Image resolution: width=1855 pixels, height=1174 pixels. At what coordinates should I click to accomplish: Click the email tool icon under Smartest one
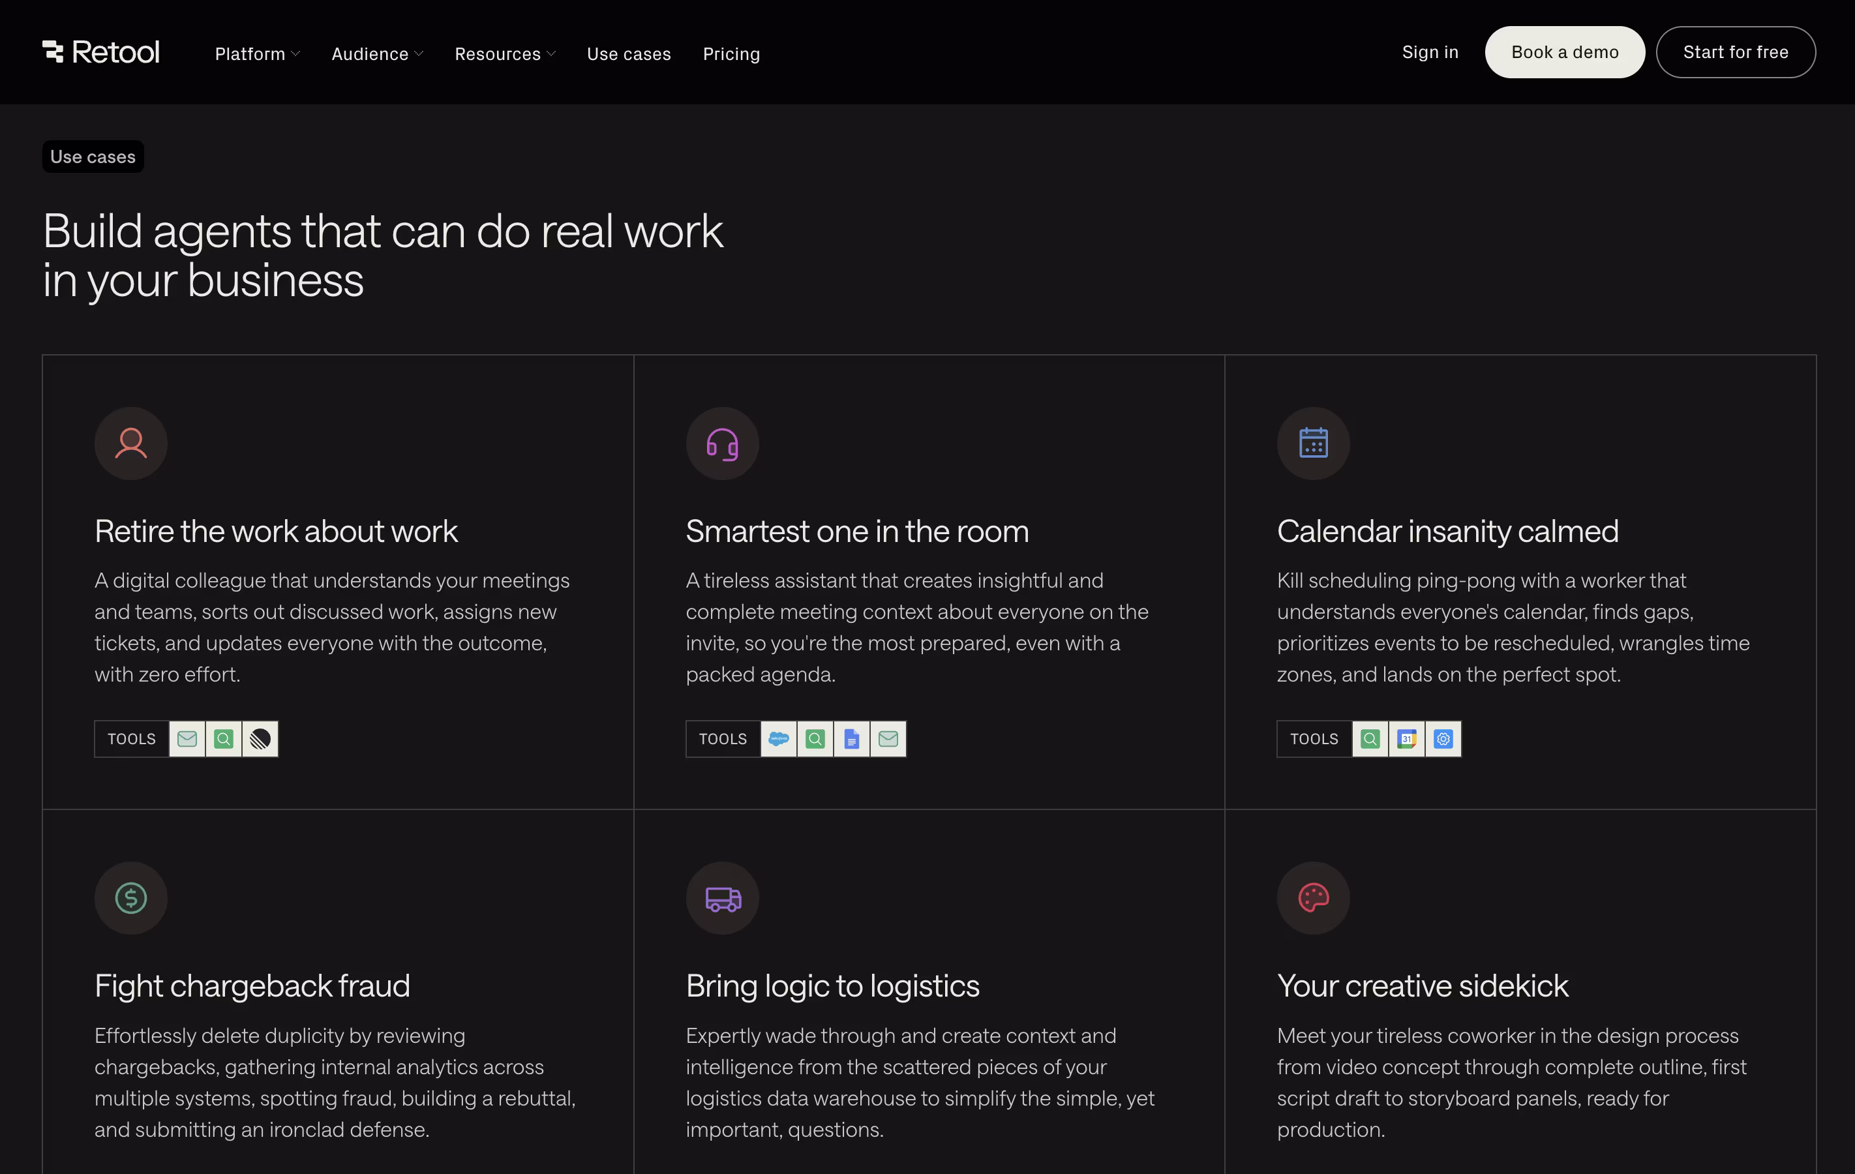888,739
